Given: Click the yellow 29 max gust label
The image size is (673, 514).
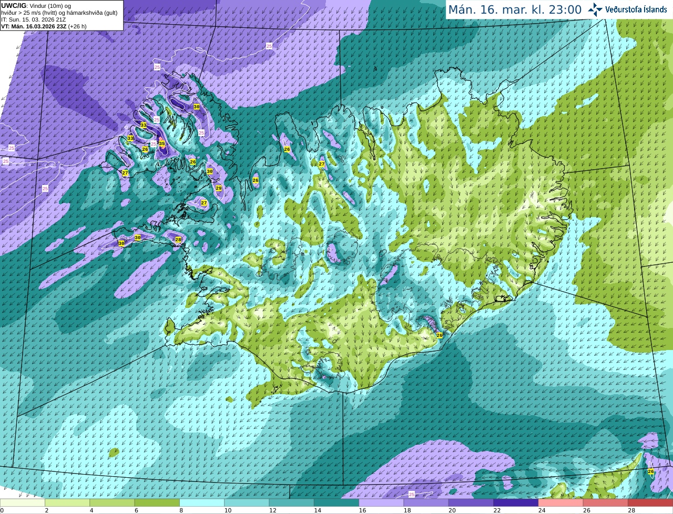Looking at the screenshot, I should [x=219, y=188].
